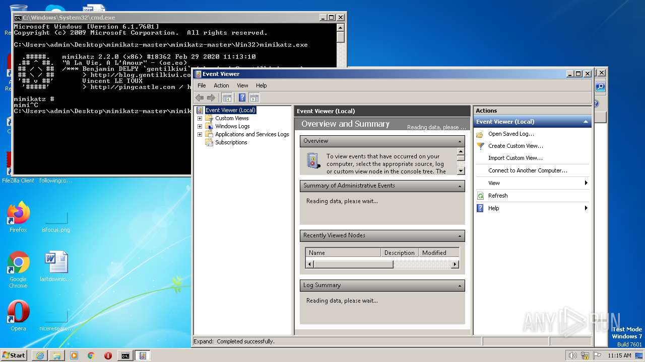Click the Open Saved Log folder icon

pos(480,134)
